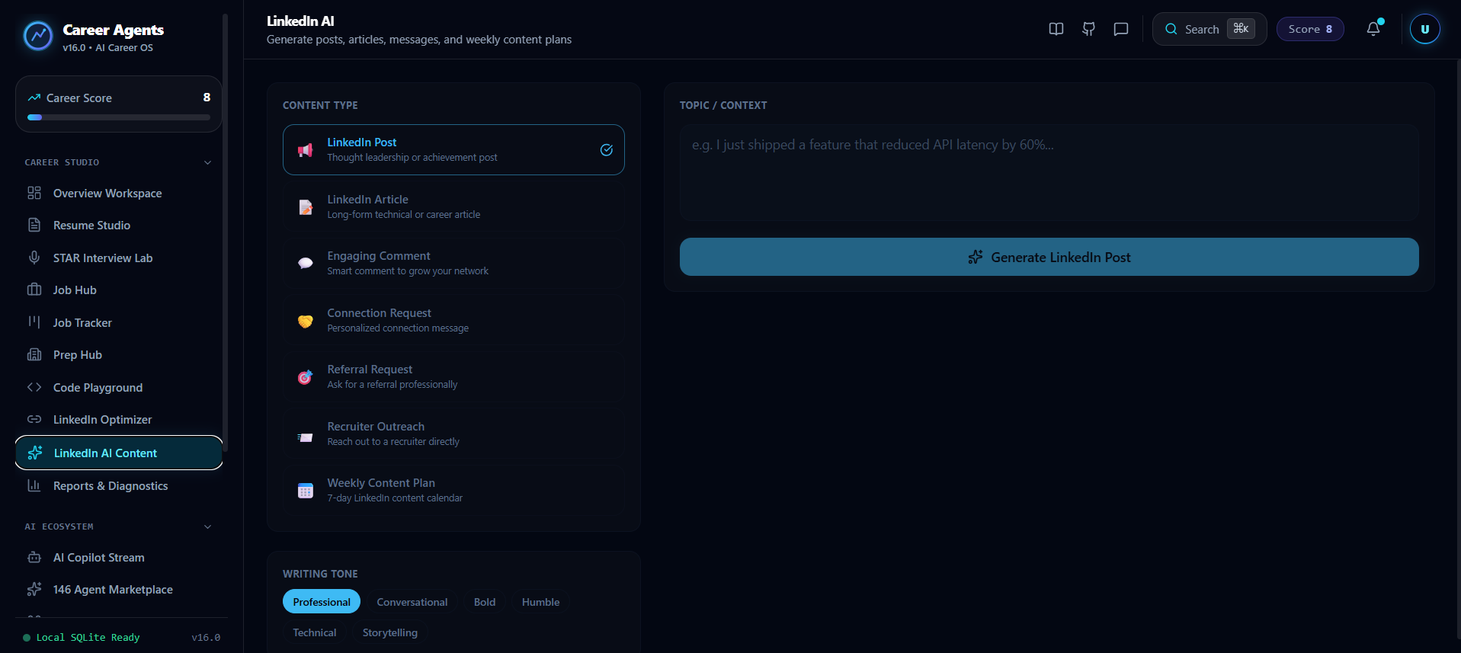Click the Job Tracker kanban icon
1461x653 pixels.
[34, 322]
